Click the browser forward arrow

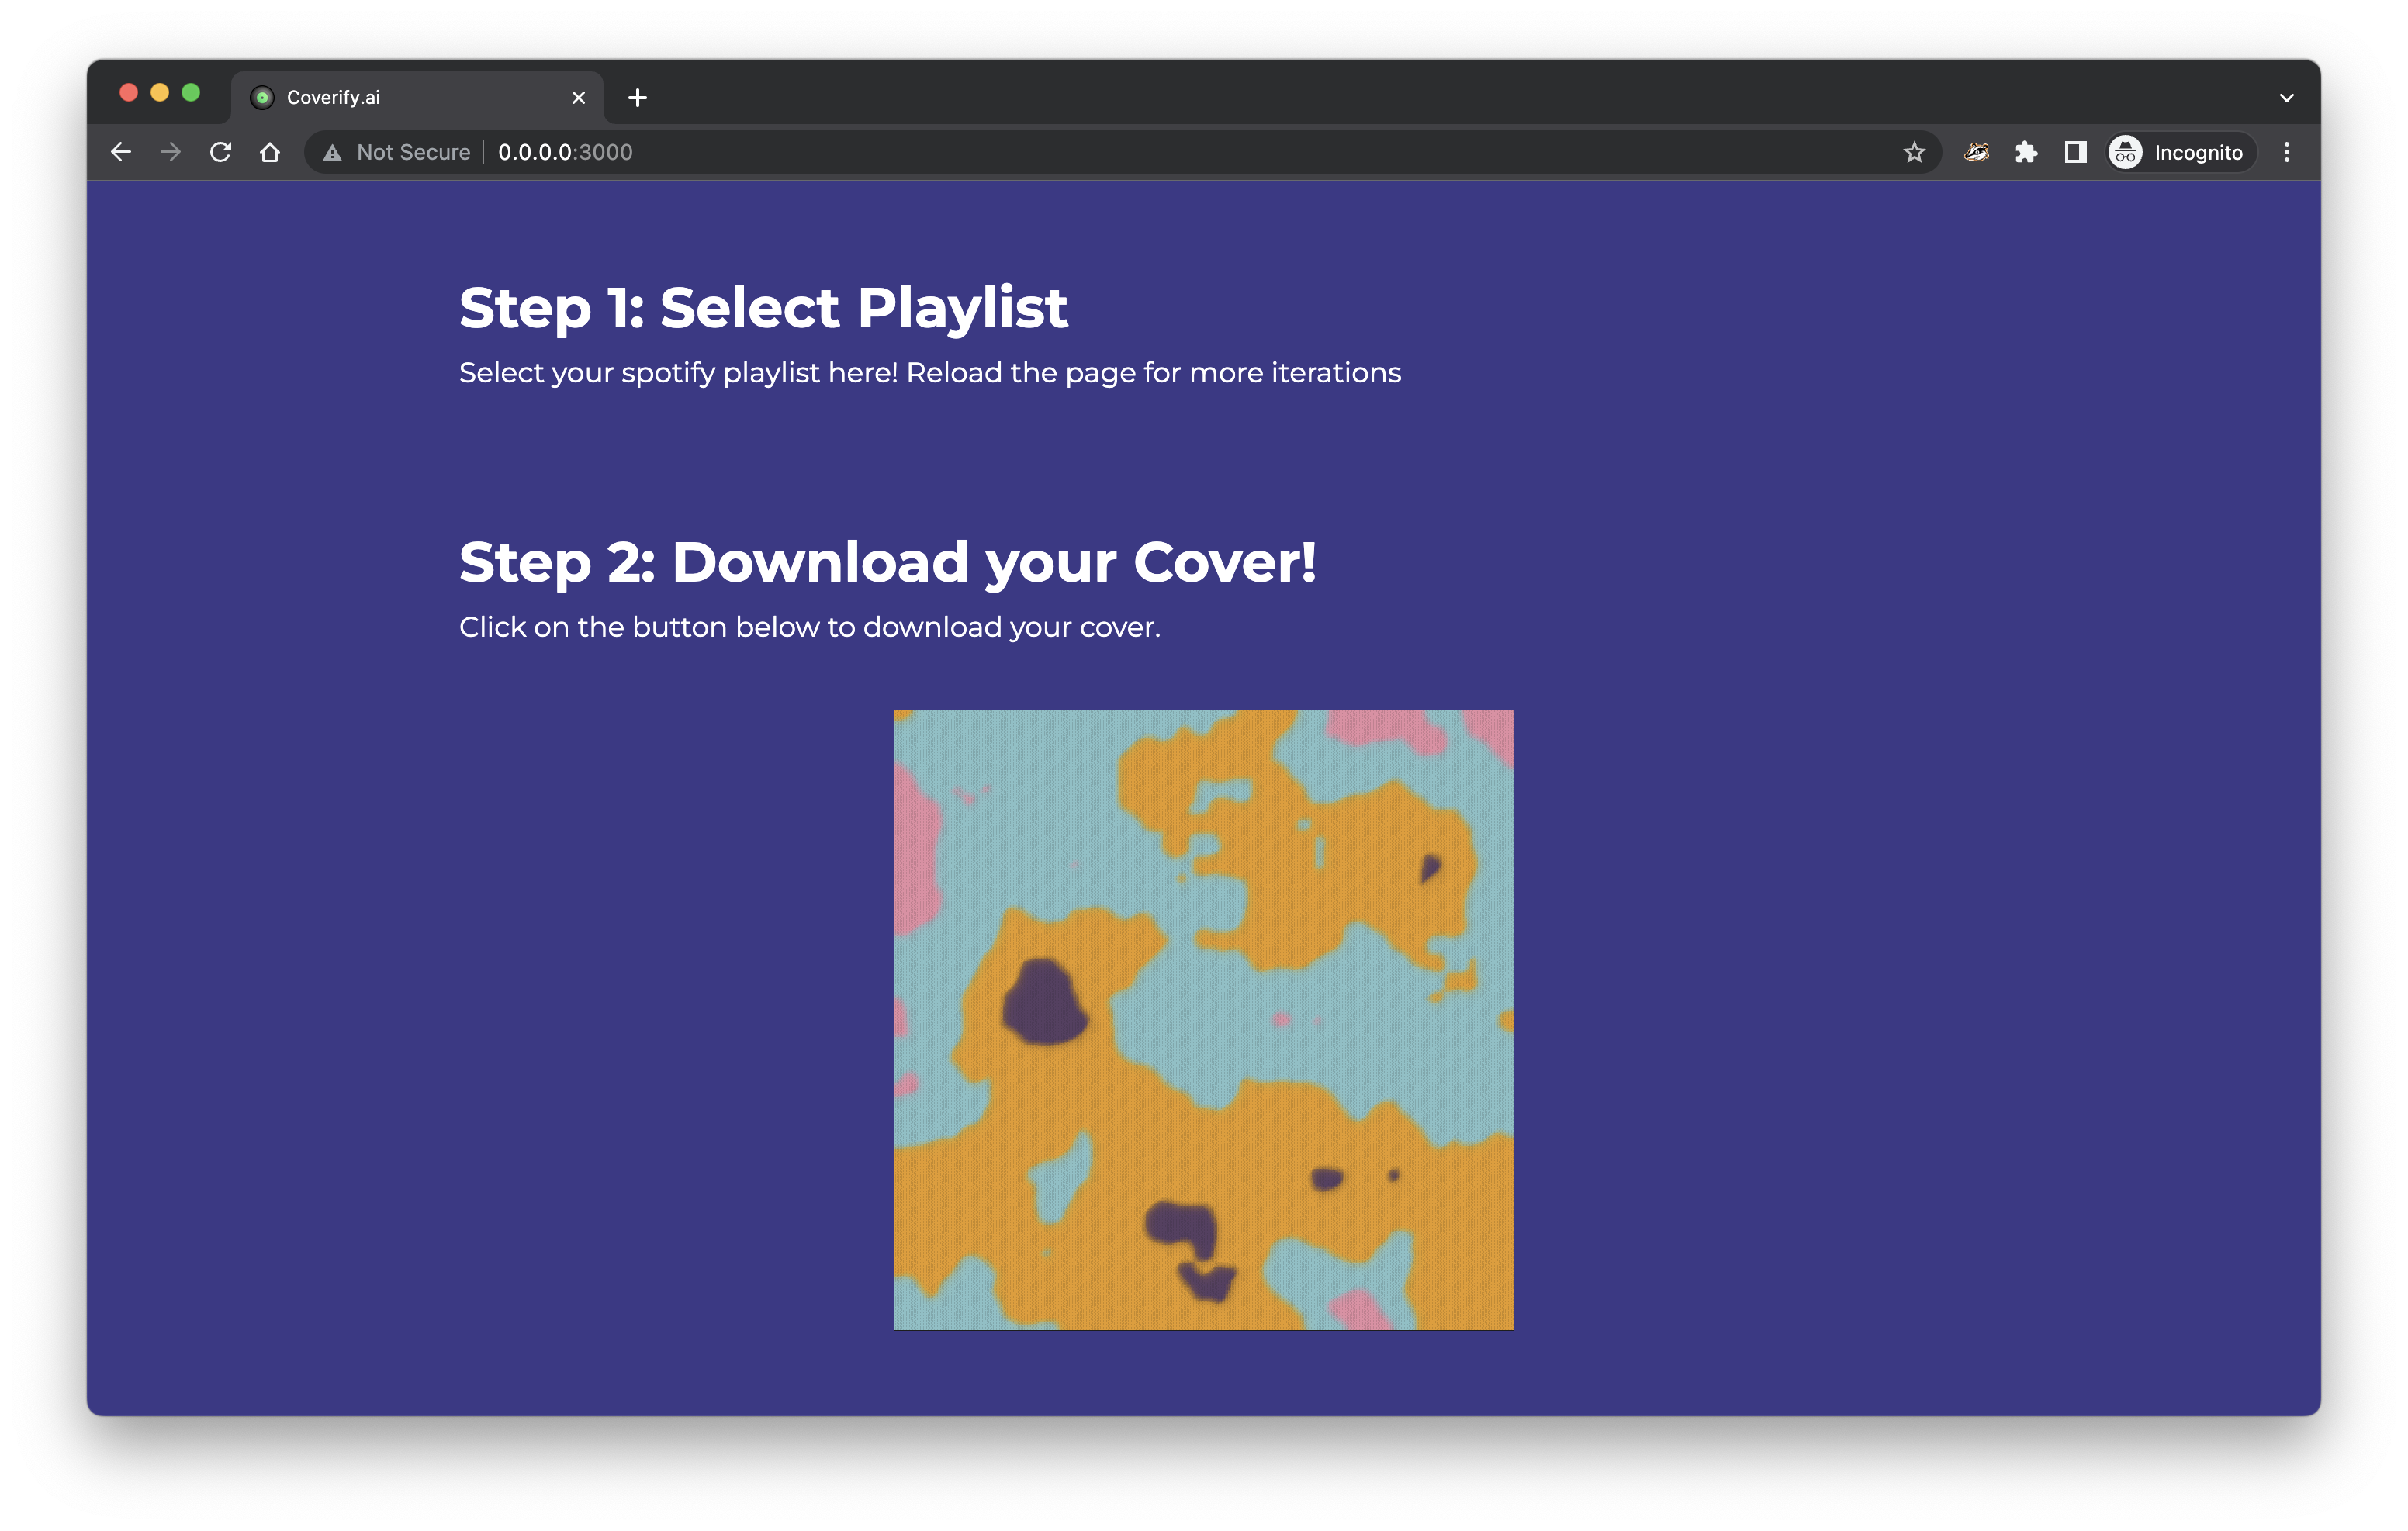(171, 152)
